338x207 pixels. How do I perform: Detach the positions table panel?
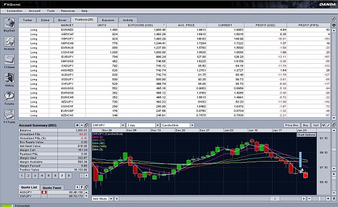click(334, 19)
